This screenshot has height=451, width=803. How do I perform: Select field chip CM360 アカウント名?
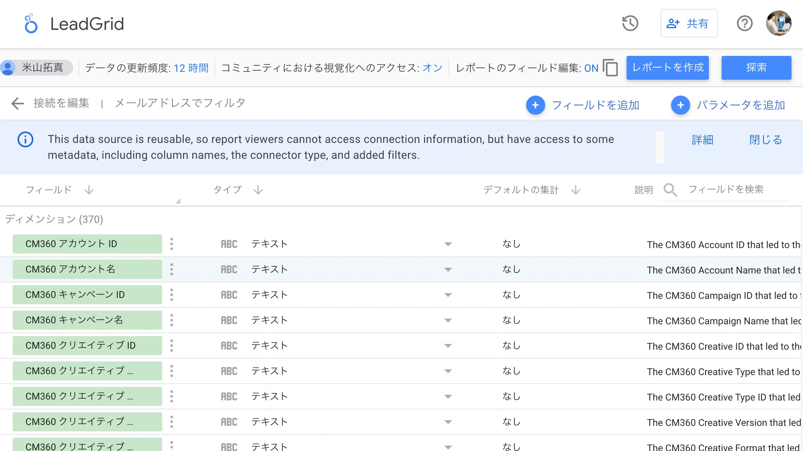pos(87,269)
